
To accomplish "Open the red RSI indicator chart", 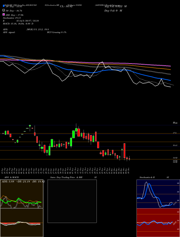I will click(158, 223).
